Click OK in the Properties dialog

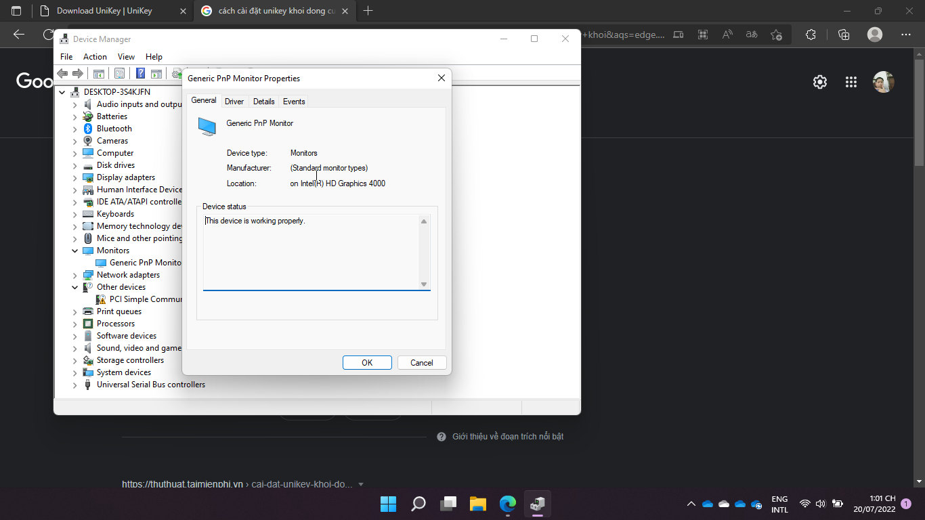367,363
